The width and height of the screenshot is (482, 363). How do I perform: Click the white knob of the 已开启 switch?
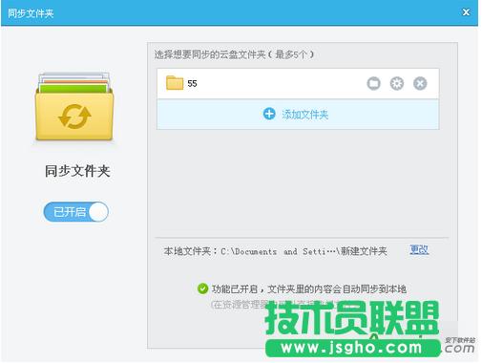coord(98,212)
